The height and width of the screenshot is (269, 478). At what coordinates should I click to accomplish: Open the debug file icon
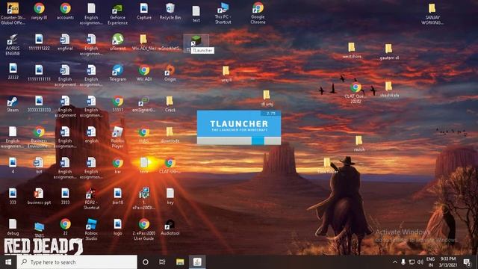[13, 227]
